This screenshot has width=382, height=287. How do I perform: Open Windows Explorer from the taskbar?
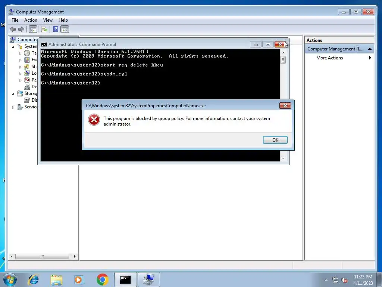(x=56, y=280)
